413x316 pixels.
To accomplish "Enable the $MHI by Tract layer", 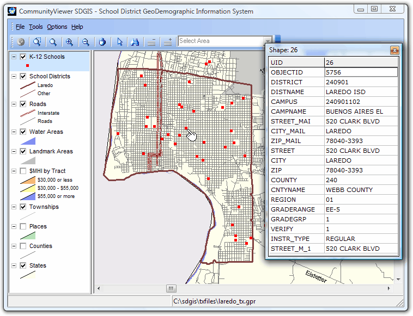I will point(23,171).
